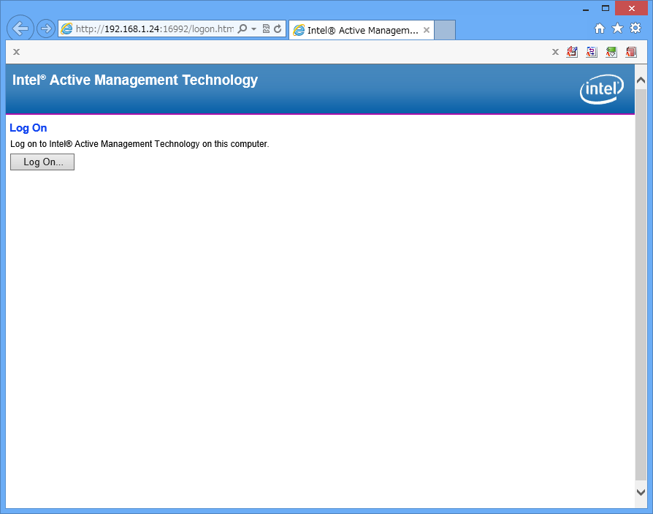Click the blue Log On heading
The width and height of the screenshot is (653, 514).
pos(28,128)
